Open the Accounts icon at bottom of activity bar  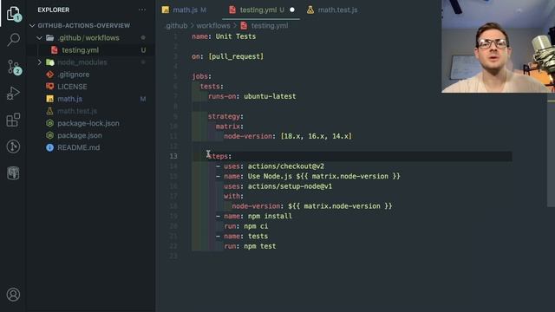pos(14,295)
